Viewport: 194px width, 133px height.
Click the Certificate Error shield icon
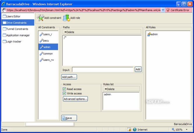click(168, 10)
